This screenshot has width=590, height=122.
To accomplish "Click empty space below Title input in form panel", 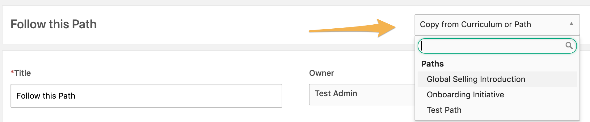I will click(146, 115).
